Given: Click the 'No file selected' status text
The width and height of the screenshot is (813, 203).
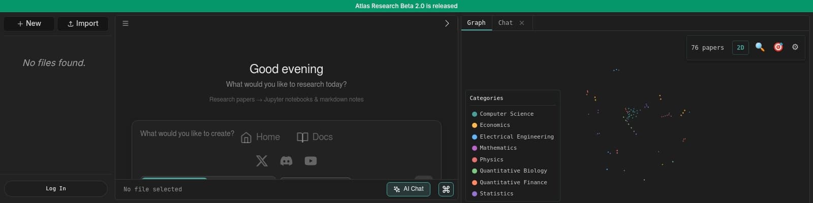Looking at the screenshot, I should click(x=152, y=189).
